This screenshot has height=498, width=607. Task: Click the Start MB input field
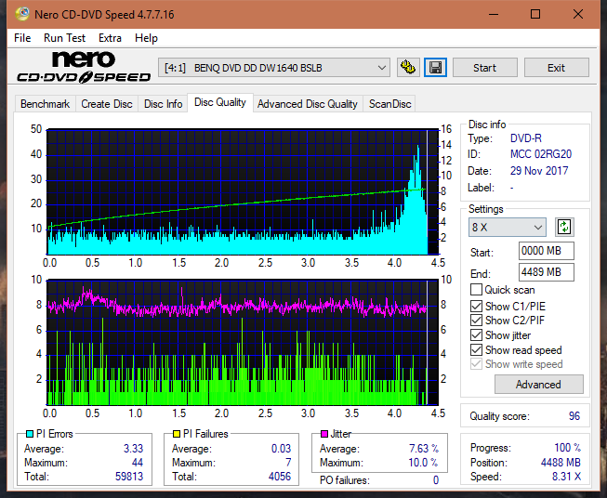point(547,251)
